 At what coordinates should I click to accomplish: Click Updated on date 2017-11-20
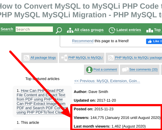coord(106,101)
